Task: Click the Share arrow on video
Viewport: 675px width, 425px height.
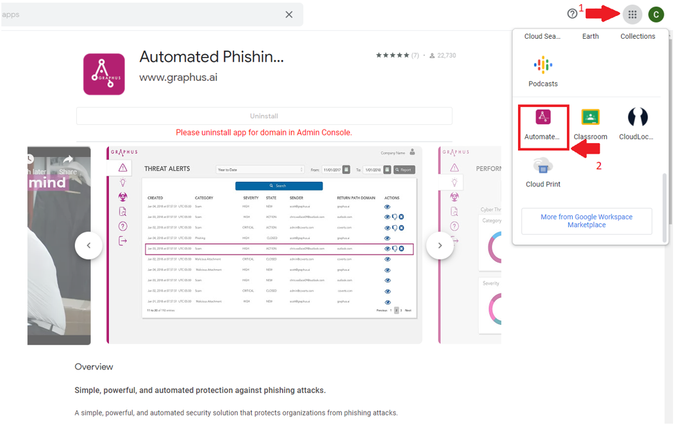Action: (x=68, y=160)
